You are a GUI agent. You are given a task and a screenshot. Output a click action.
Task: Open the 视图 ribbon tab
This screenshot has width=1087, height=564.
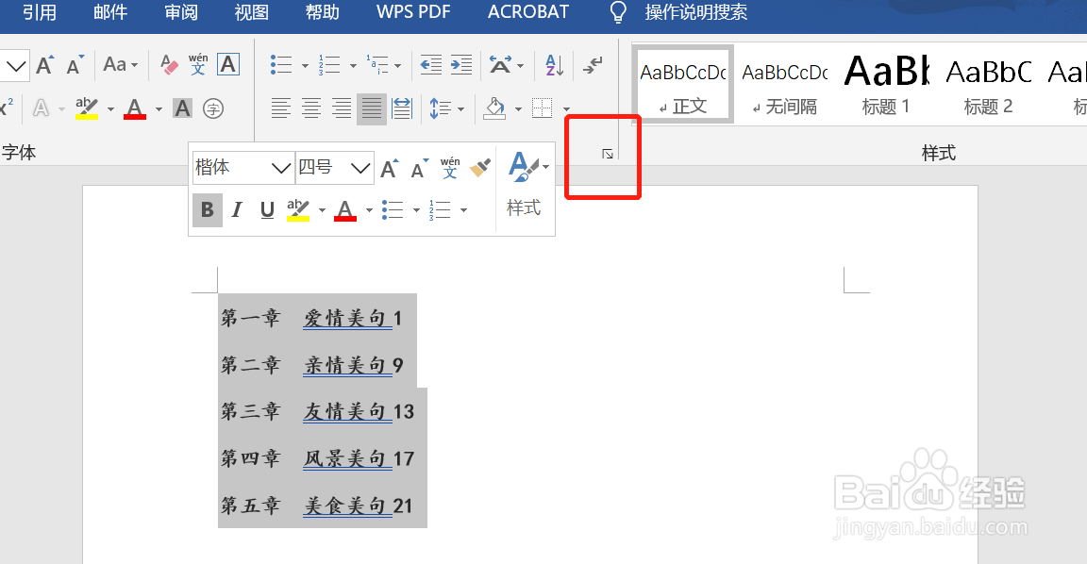251,12
